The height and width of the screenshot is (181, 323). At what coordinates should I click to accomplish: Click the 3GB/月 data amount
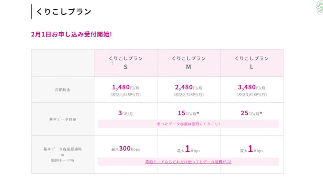[126, 113]
